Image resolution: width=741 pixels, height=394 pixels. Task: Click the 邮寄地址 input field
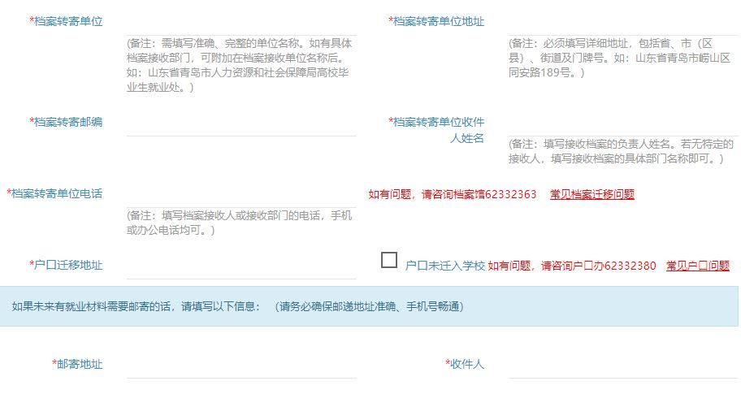(x=241, y=366)
